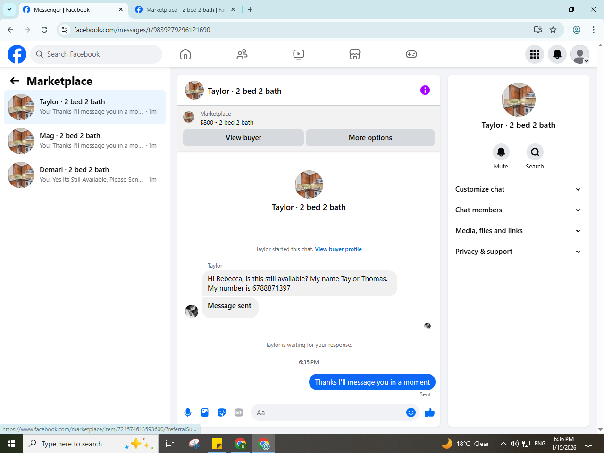Open the taskbar volume control
This screenshot has height=453, width=604.
pyautogui.click(x=515, y=444)
